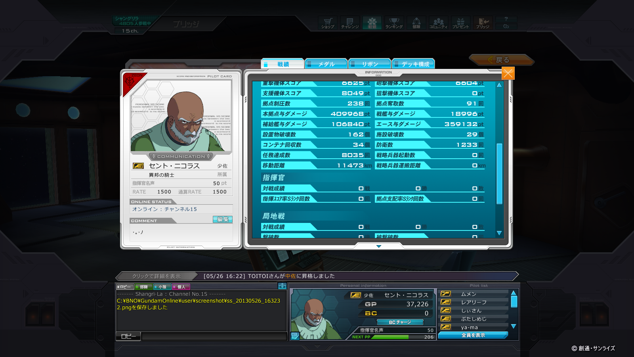
Task: Switch to the メダル tab
Action: 326,64
